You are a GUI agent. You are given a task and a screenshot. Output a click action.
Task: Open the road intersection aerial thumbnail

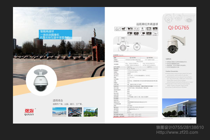tap(75, 112)
